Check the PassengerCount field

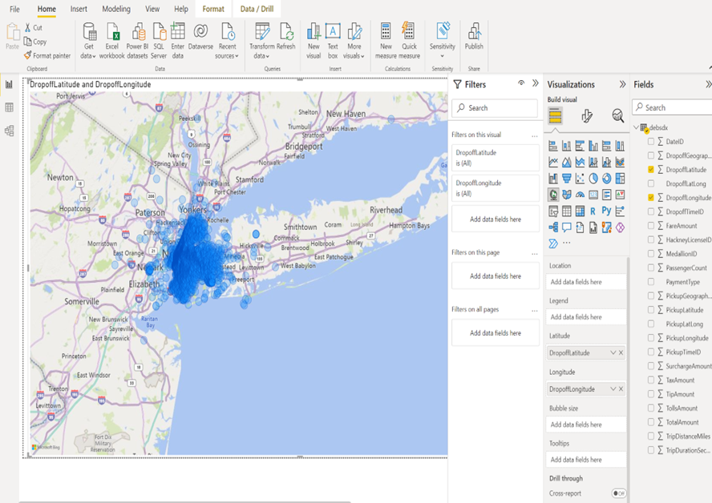coord(651,268)
